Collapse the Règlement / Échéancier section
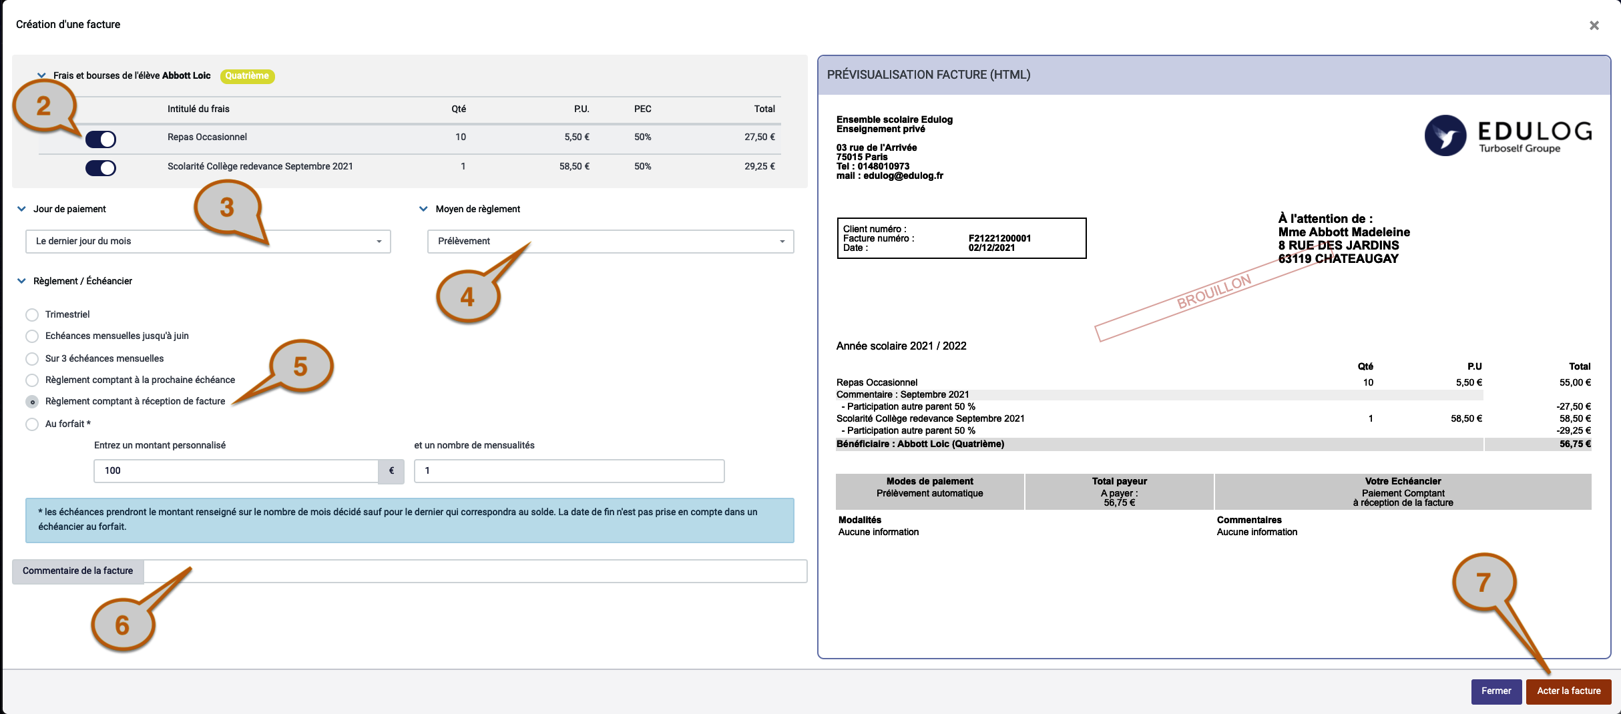The width and height of the screenshot is (1621, 714). click(21, 281)
